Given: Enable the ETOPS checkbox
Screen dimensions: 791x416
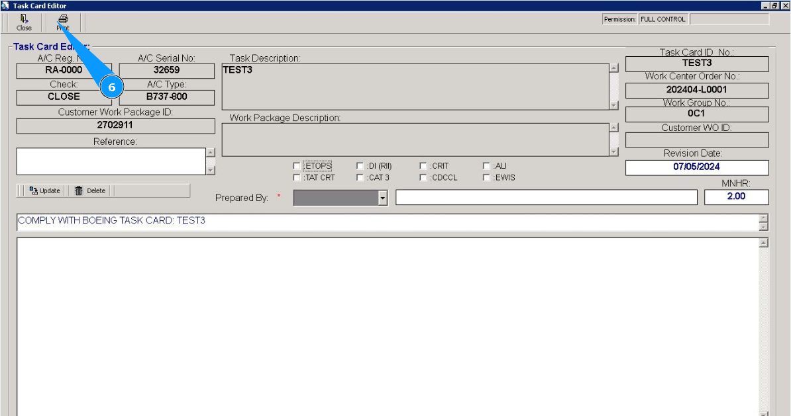Looking at the screenshot, I should tap(297, 166).
